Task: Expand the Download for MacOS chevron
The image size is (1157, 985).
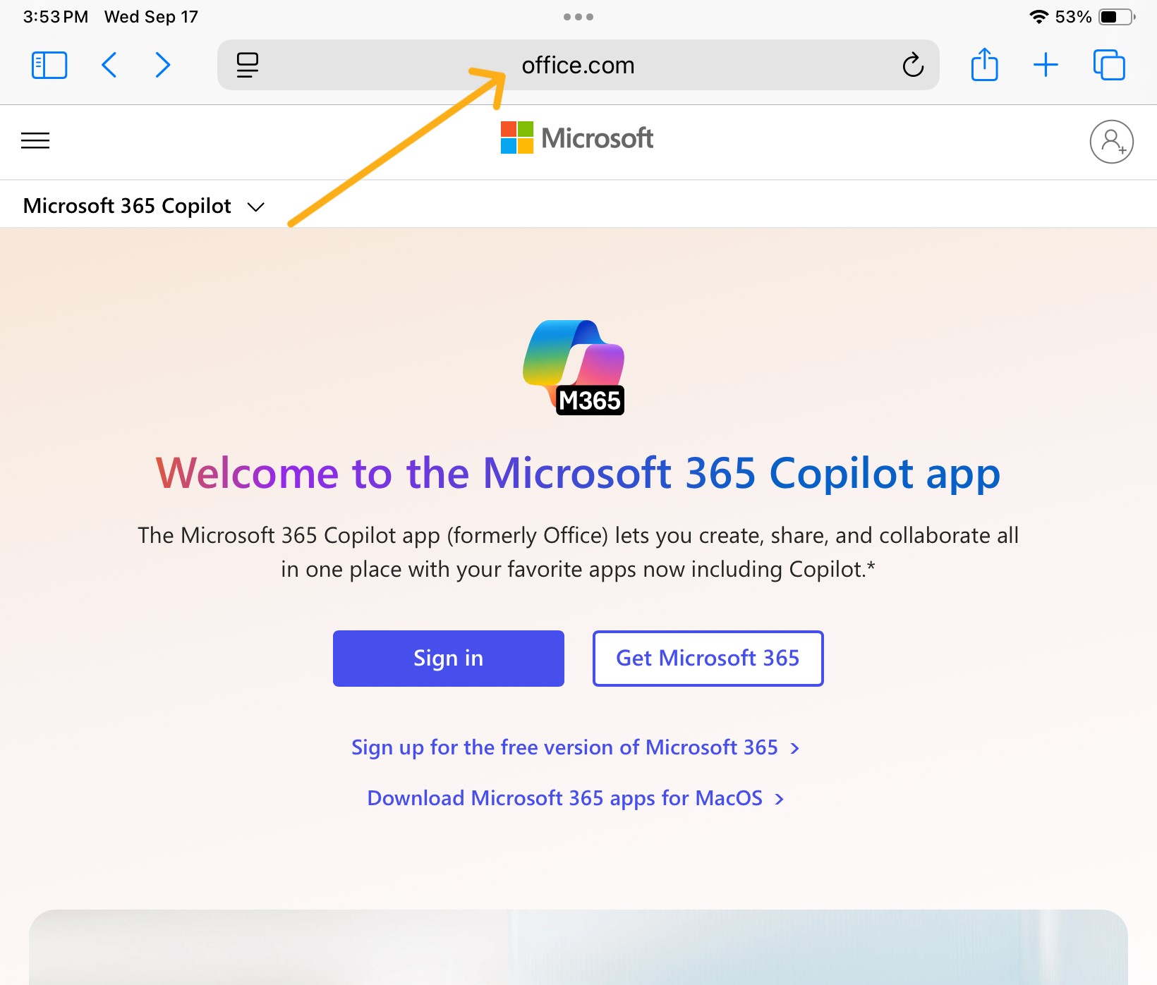Action: (779, 797)
